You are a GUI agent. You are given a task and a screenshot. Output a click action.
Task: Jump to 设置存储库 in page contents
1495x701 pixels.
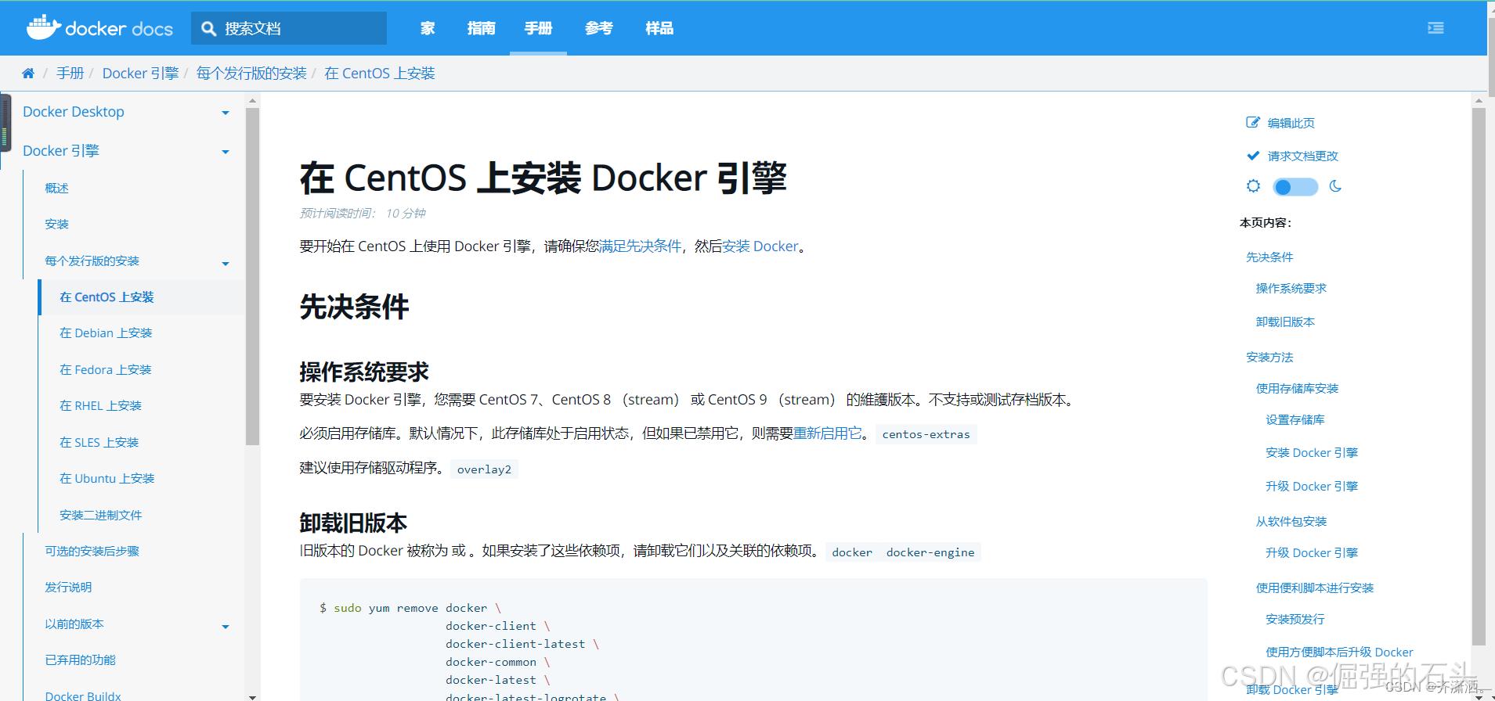point(1295,420)
